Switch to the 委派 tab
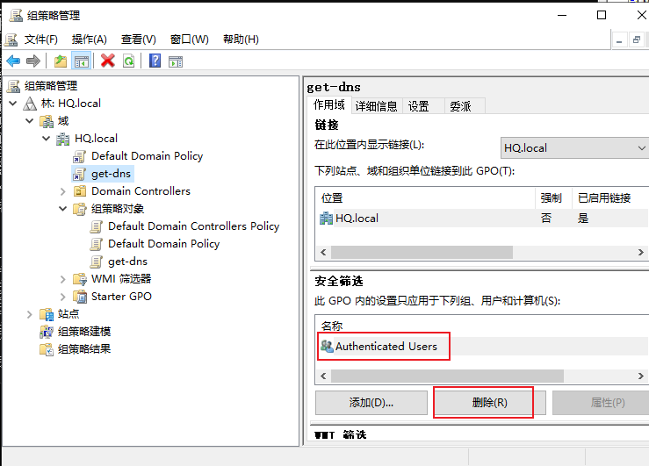The image size is (649, 466). (x=461, y=106)
